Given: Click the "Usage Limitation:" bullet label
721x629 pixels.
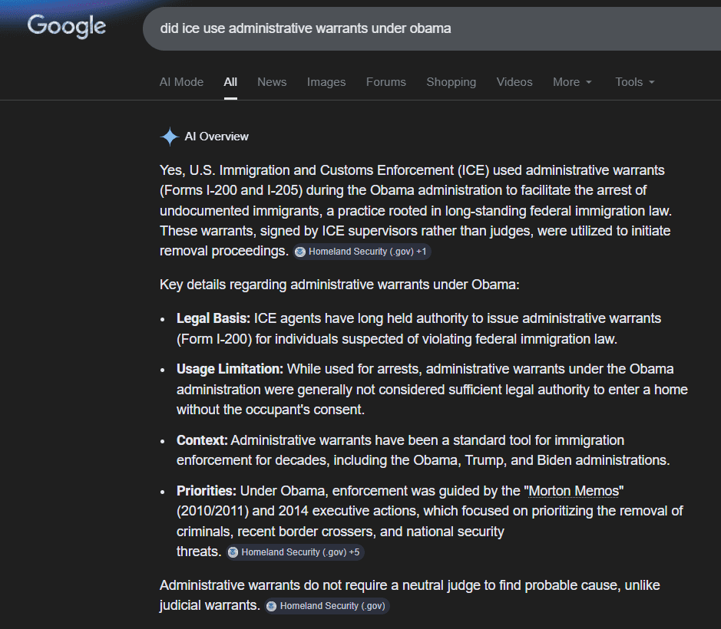Looking at the screenshot, I should click(230, 369).
